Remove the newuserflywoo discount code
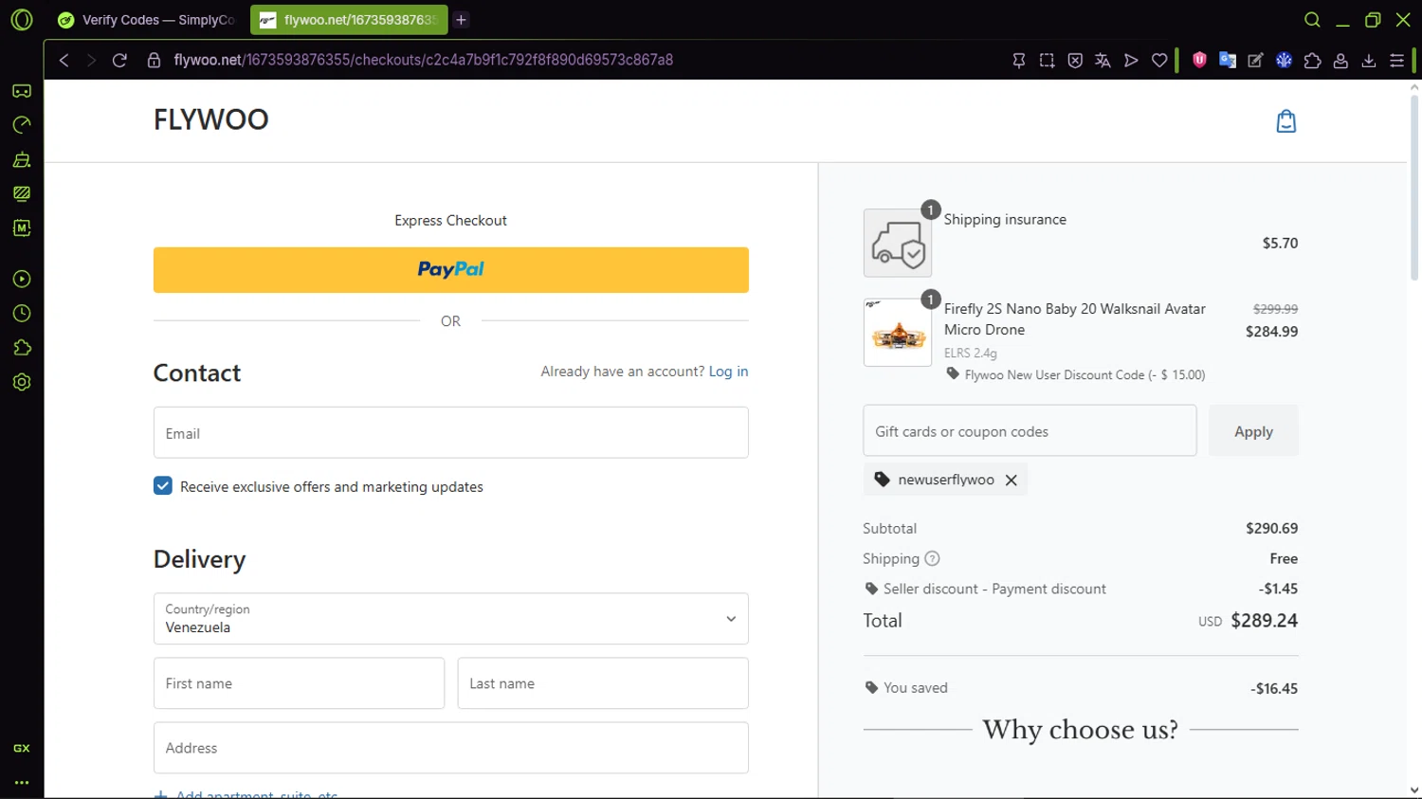Viewport: 1422px width, 799px height. (x=1012, y=480)
